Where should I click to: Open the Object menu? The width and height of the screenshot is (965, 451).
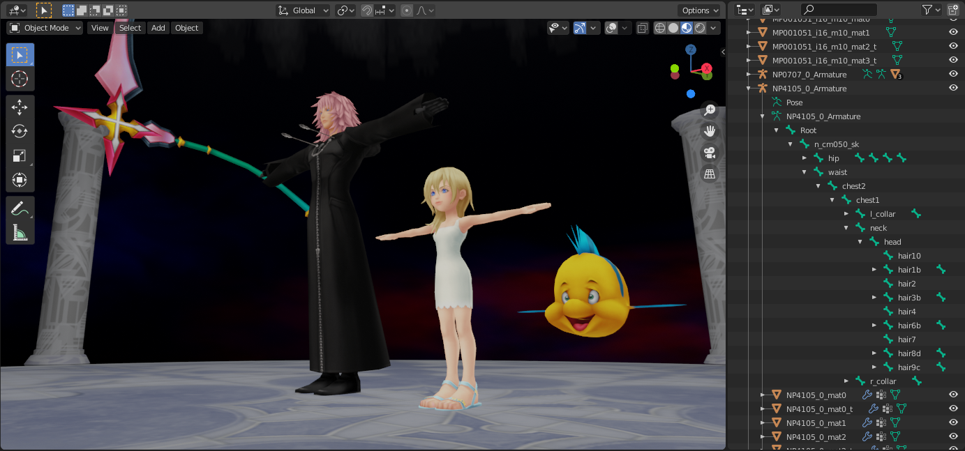point(187,28)
